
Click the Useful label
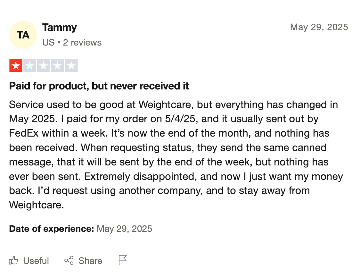(x=36, y=261)
